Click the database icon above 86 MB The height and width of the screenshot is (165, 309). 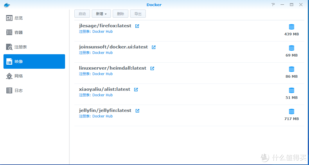(x=292, y=69)
